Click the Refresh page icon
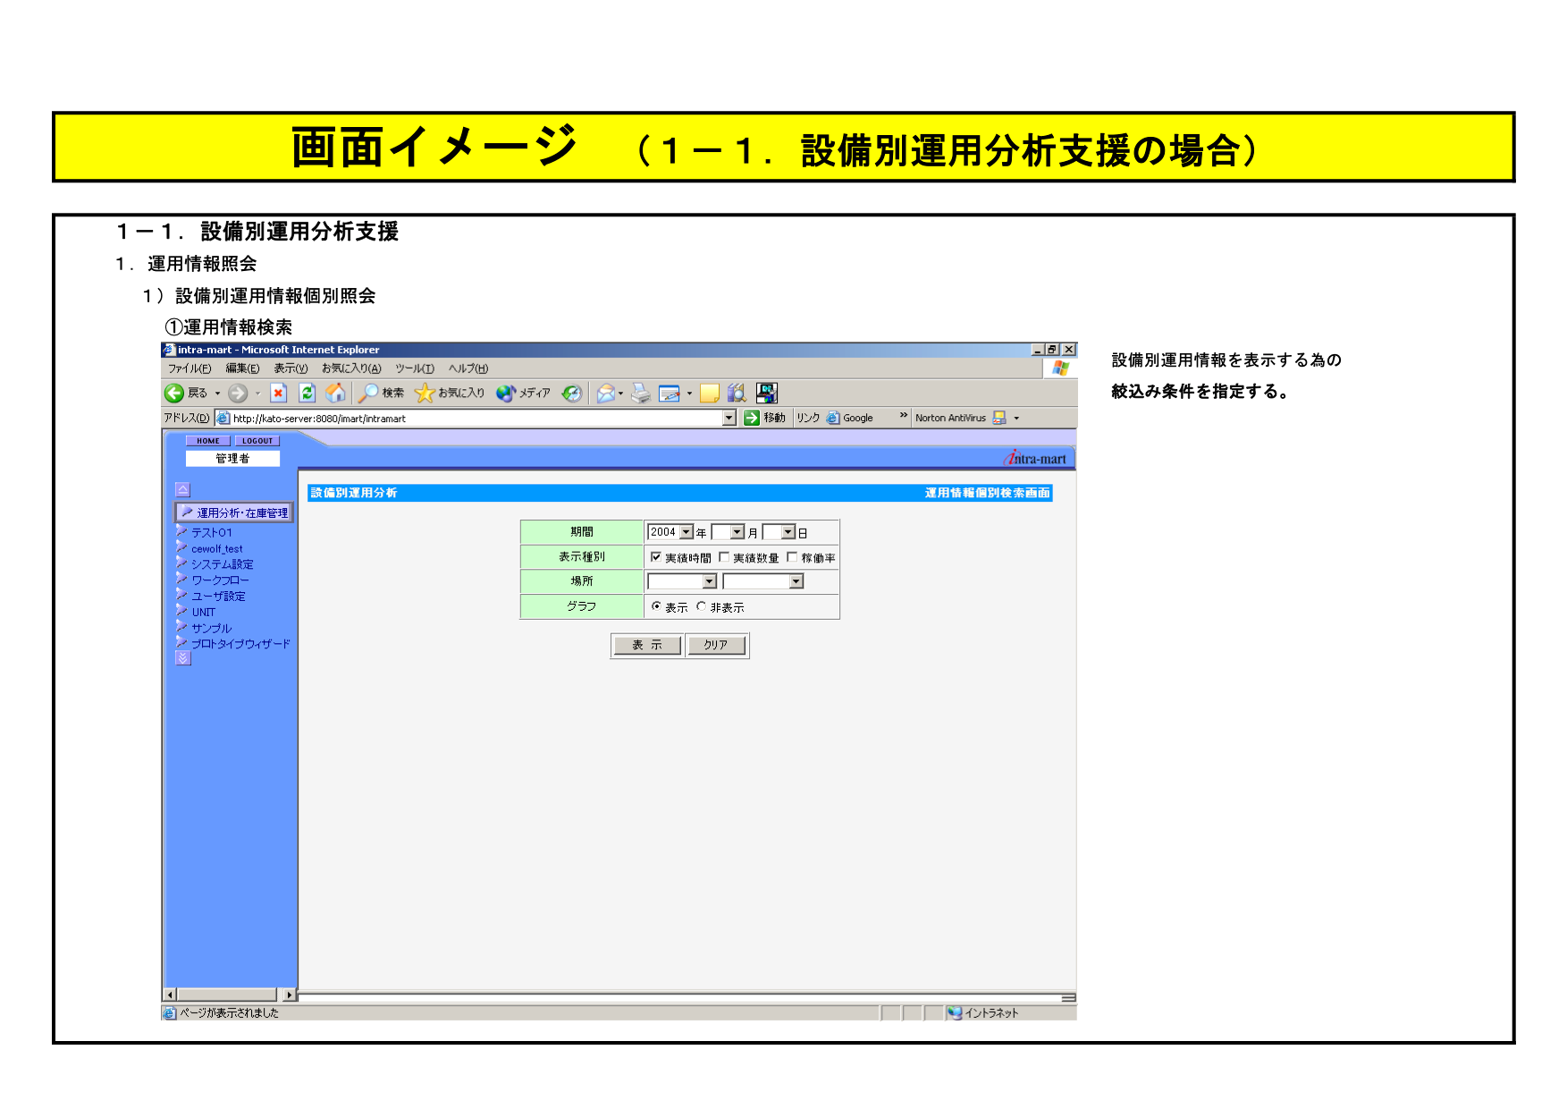Screen dimensions: 1567x1109 pyautogui.click(x=307, y=394)
